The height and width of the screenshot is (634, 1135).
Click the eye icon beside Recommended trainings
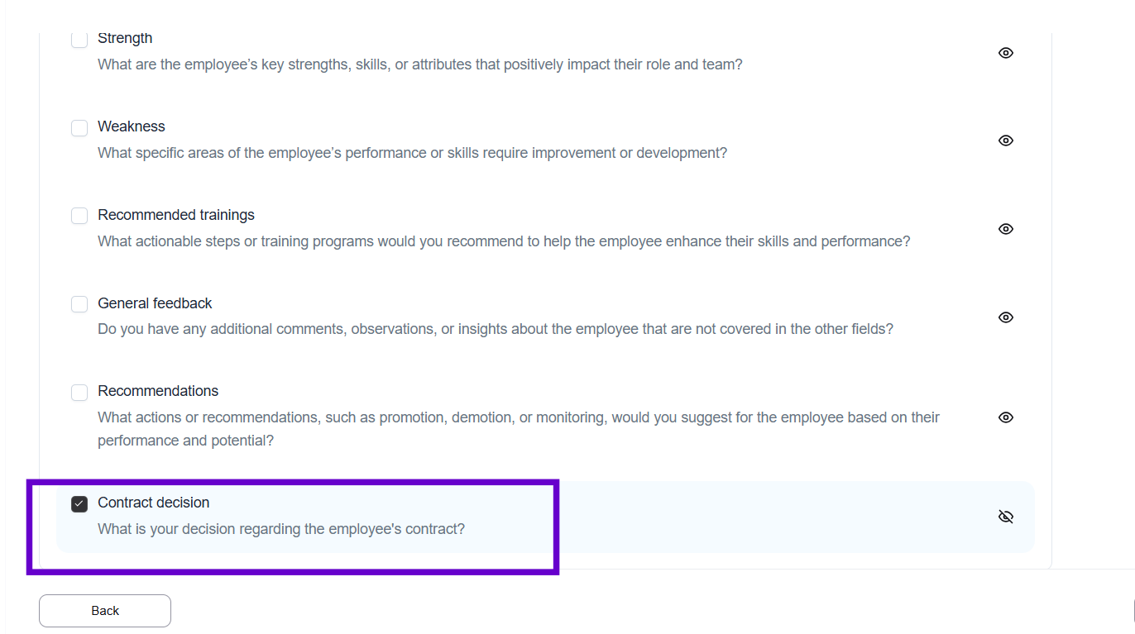pyautogui.click(x=1005, y=229)
